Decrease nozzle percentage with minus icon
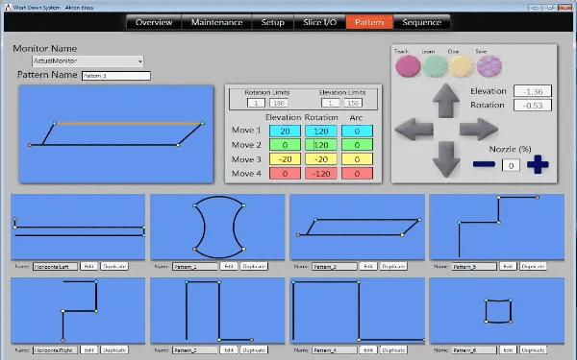The image size is (577, 360). coord(484,164)
